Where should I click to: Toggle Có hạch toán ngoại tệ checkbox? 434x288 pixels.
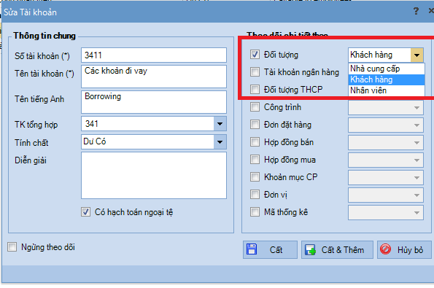point(85,212)
